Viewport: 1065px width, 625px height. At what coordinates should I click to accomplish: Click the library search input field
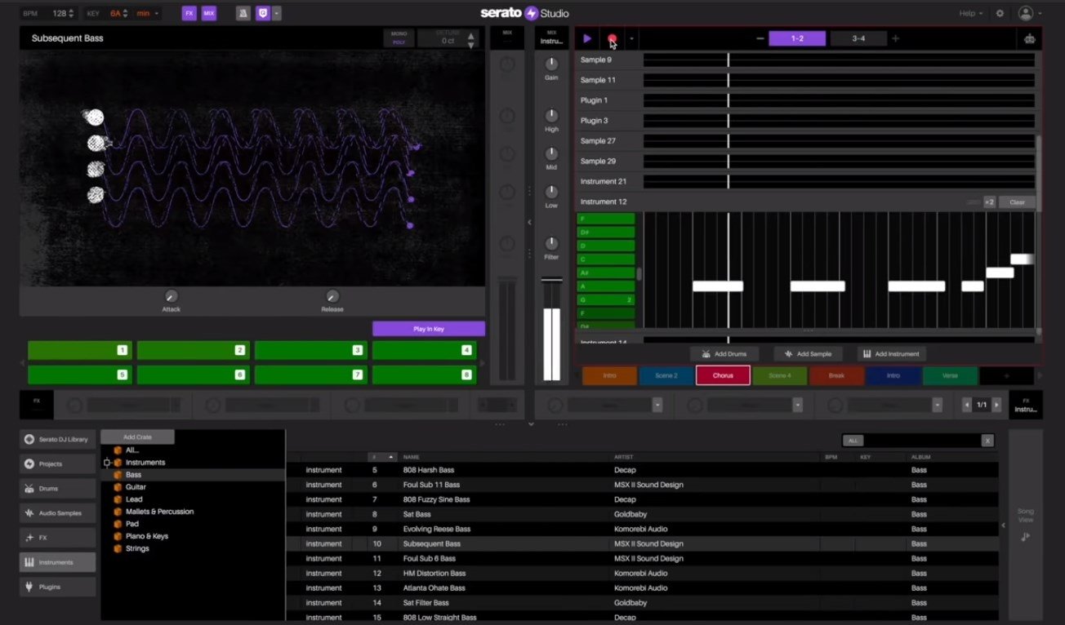pos(921,440)
